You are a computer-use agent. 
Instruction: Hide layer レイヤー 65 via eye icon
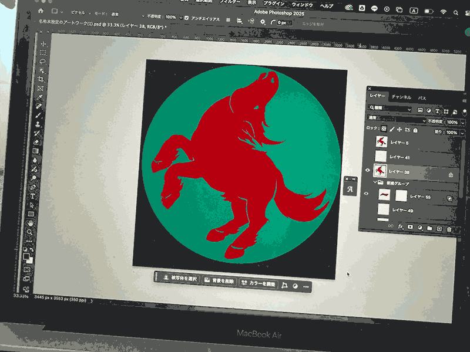tap(366, 194)
